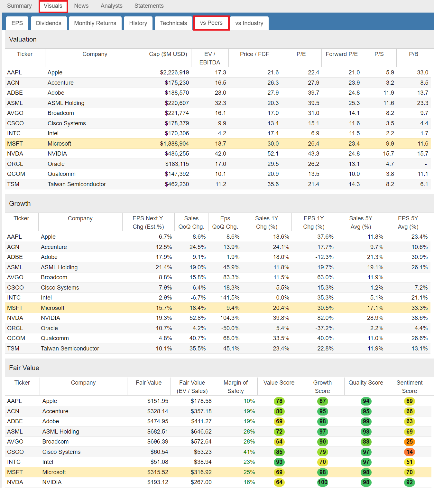Click NVIDIA's Sentiment Score badge 92
Screen dimensions: 434x488
pyautogui.click(x=410, y=482)
